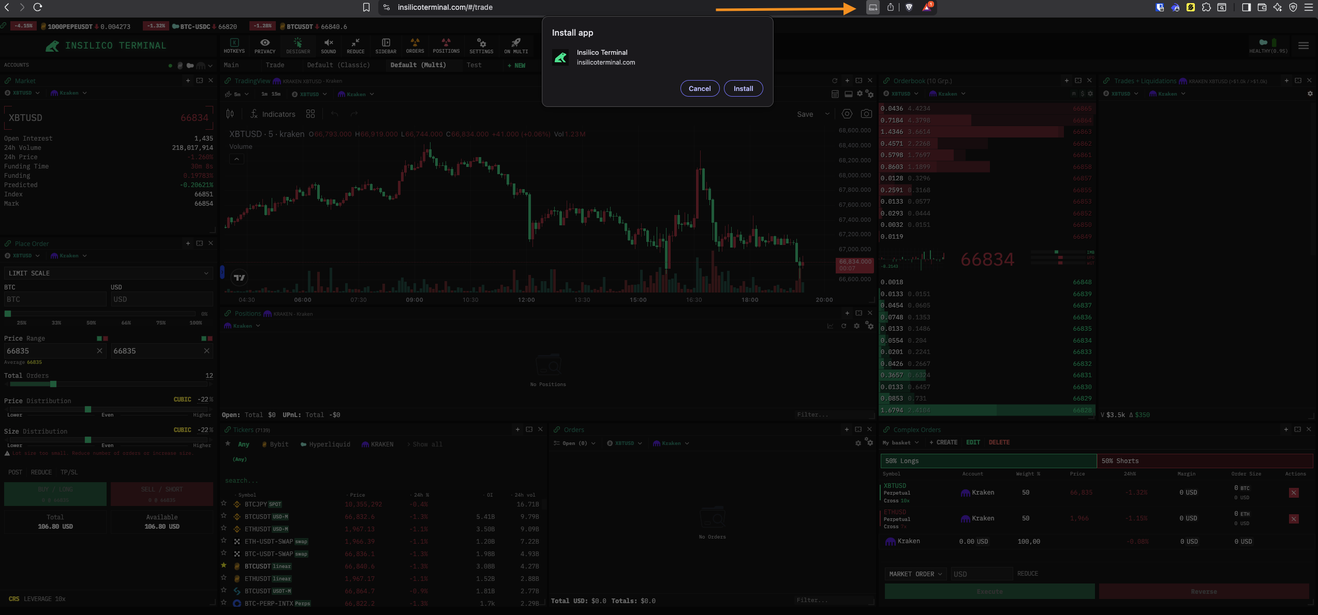This screenshot has height=615, width=1318.
Task: Expand the LIMIT SCALE order type dropdown
Action: pos(108,273)
